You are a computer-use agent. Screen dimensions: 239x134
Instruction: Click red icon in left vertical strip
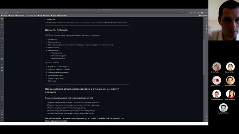tap(2, 115)
